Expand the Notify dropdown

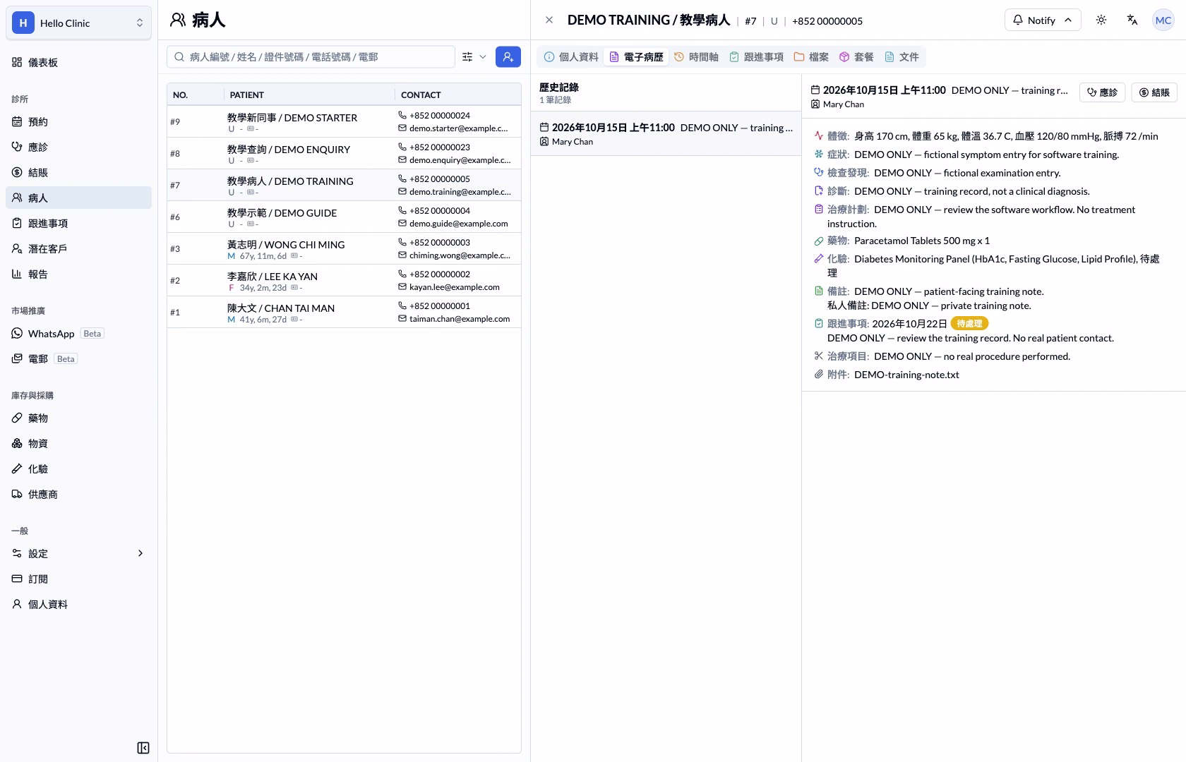[1043, 20]
